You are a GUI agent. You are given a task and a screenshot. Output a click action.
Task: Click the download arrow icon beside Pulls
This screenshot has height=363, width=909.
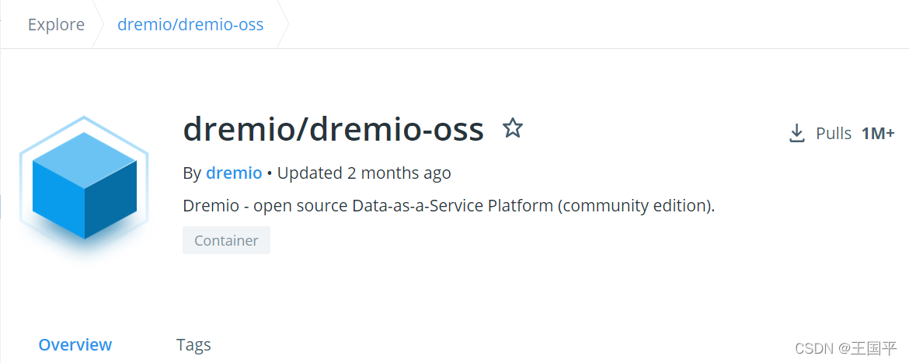(796, 134)
